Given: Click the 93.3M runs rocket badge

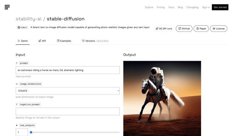Looking at the screenshot, I should click(x=164, y=29).
